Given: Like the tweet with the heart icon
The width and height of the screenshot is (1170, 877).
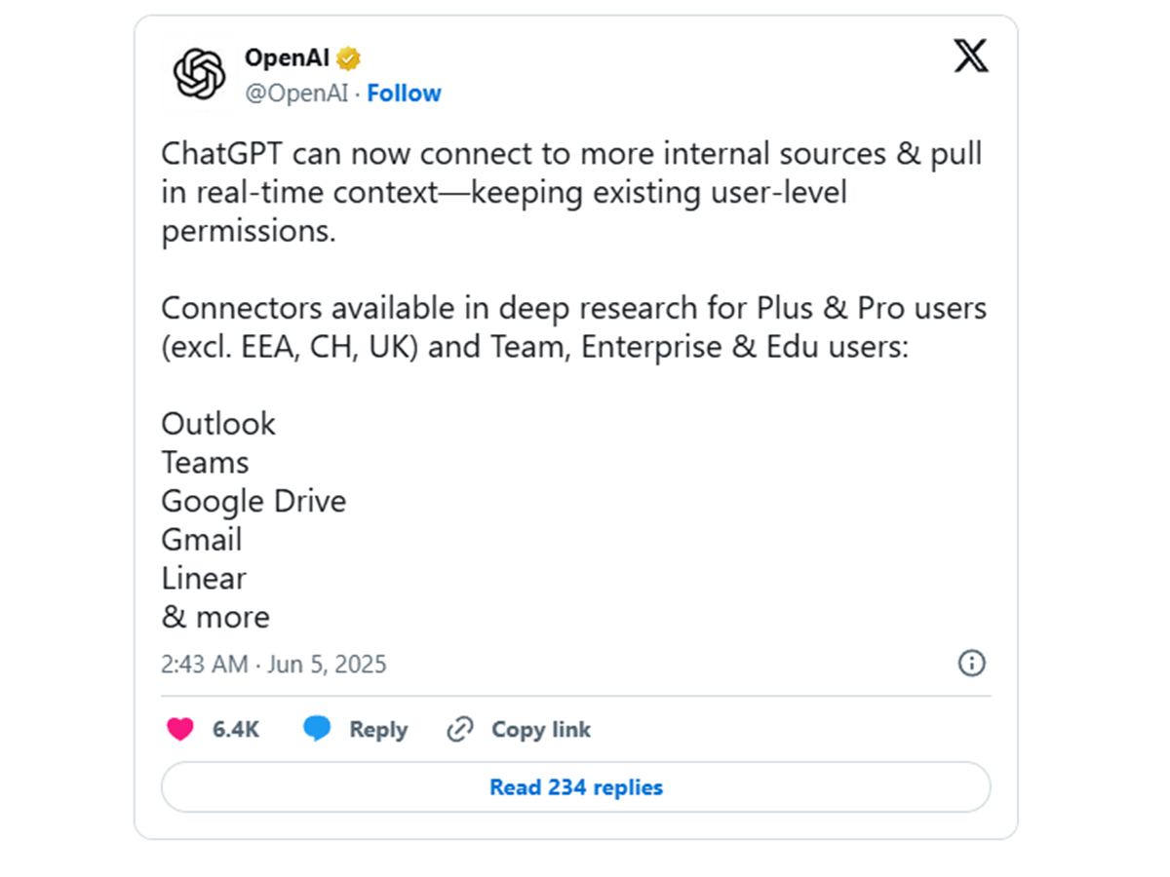Looking at the screenshot, I should click(x=180, y=729).
